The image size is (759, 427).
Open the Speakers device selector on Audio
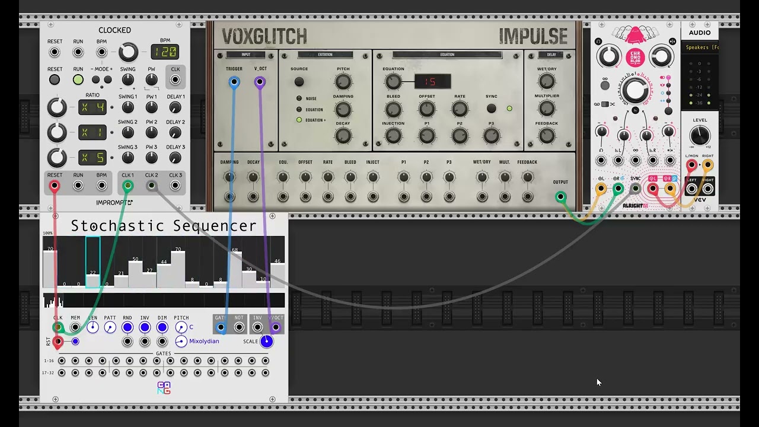(x=700, y=47)
